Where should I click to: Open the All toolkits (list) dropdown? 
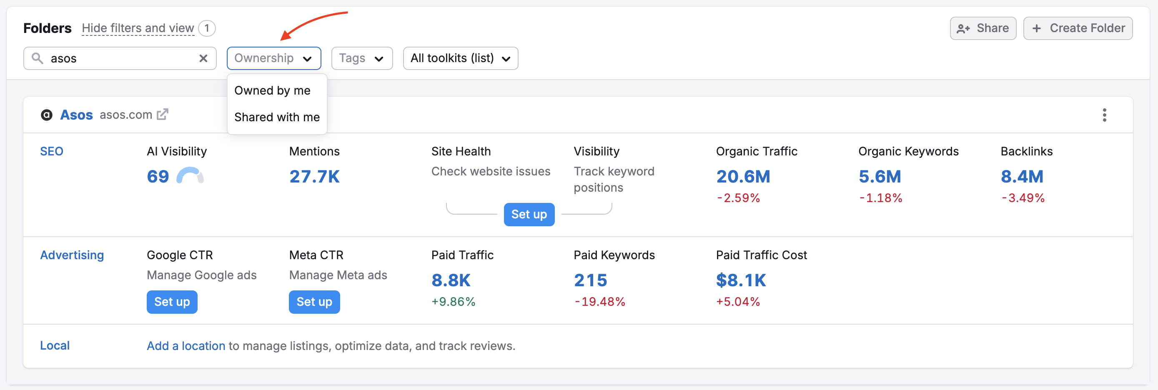point(460,58)
